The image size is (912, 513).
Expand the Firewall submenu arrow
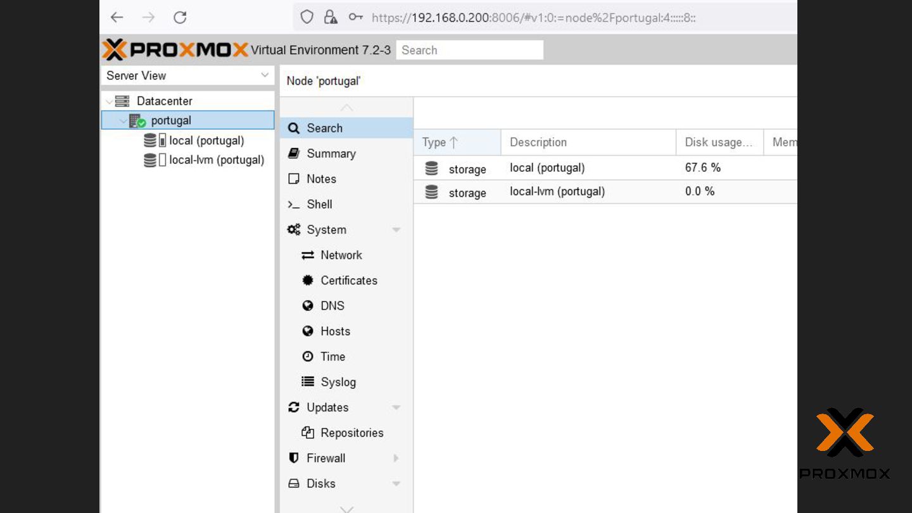coord(396,458)
